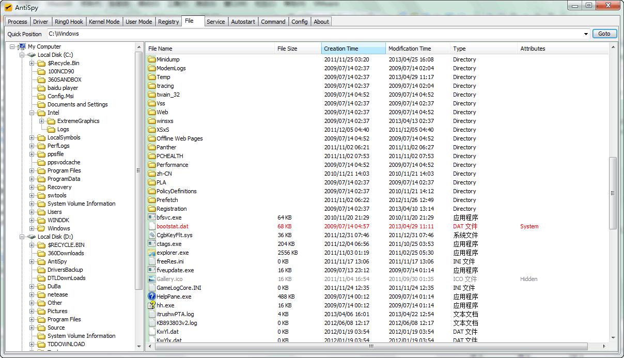Switch to the Kernel Mode tab

pos(104,22)
